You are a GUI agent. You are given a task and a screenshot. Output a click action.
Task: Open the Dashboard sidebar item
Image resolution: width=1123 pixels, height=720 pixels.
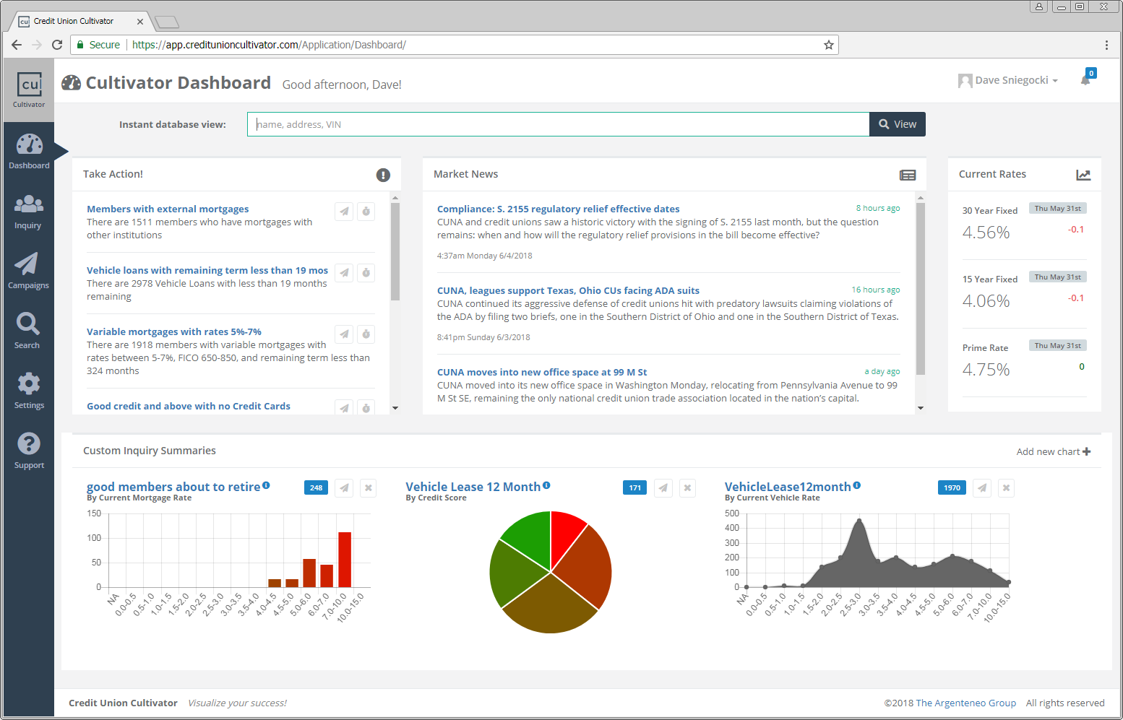click(29, 152)
